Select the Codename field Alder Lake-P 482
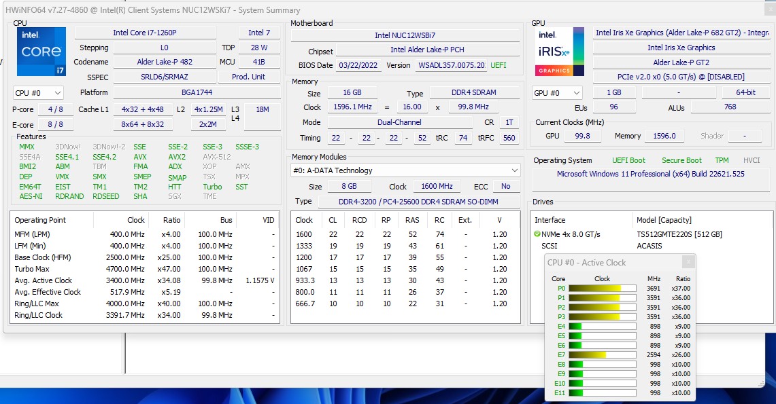The width and height of the screenshot is (776, 404). pos(165,62)
